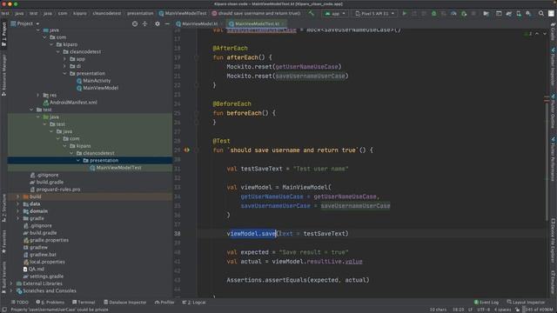Expand the build folder
557x313 pixels.
[x=17, y=196]
